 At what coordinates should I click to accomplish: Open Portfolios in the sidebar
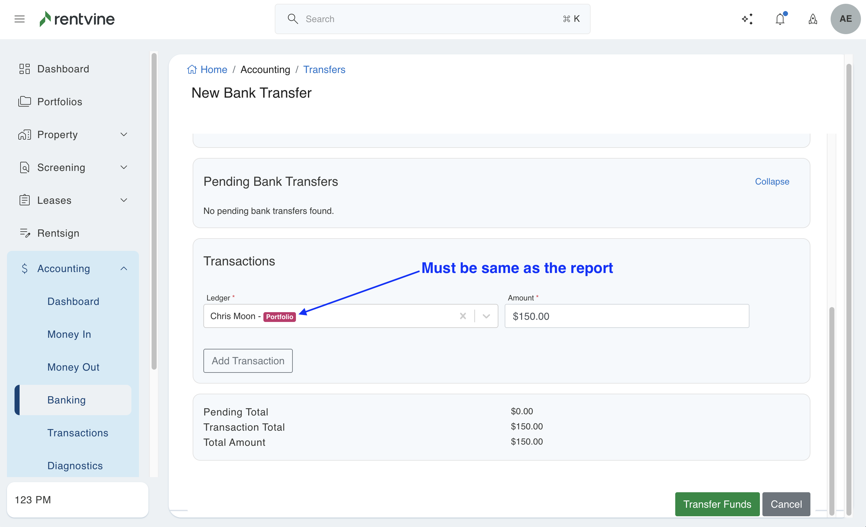pos(60,102)
